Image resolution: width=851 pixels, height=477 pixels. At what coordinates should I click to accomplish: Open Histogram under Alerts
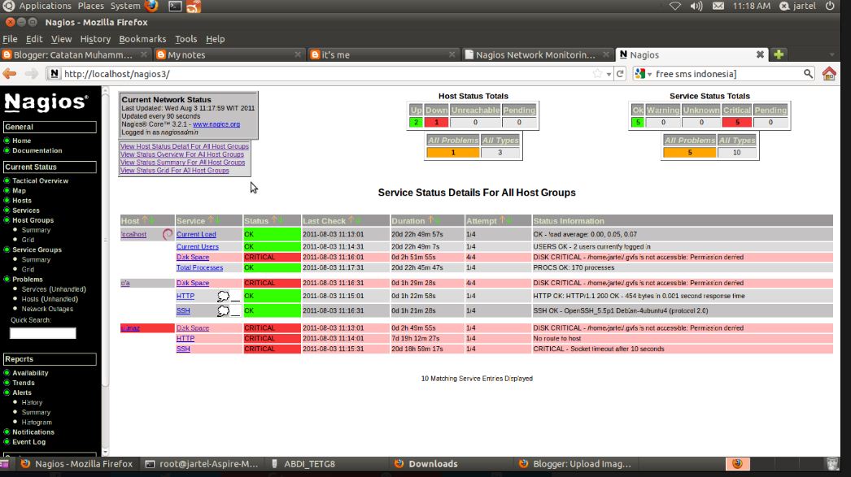37,423
